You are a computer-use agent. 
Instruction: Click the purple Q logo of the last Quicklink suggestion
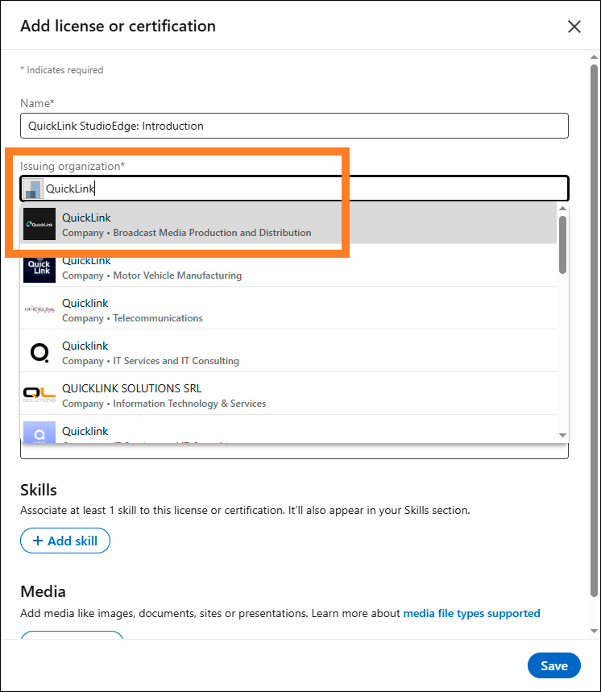[39, 433]
